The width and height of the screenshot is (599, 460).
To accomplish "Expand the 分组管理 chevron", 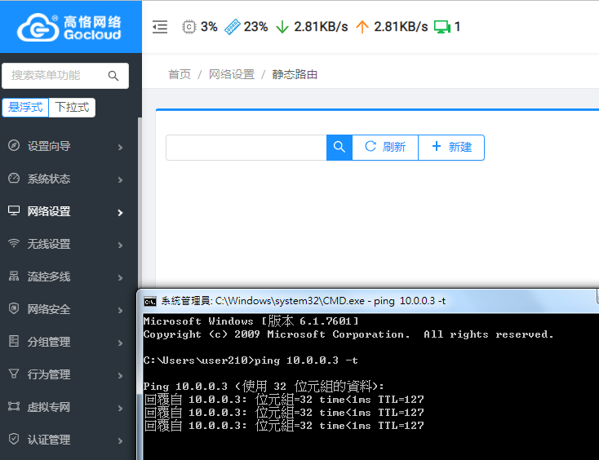I will click(x=120, y=343).
